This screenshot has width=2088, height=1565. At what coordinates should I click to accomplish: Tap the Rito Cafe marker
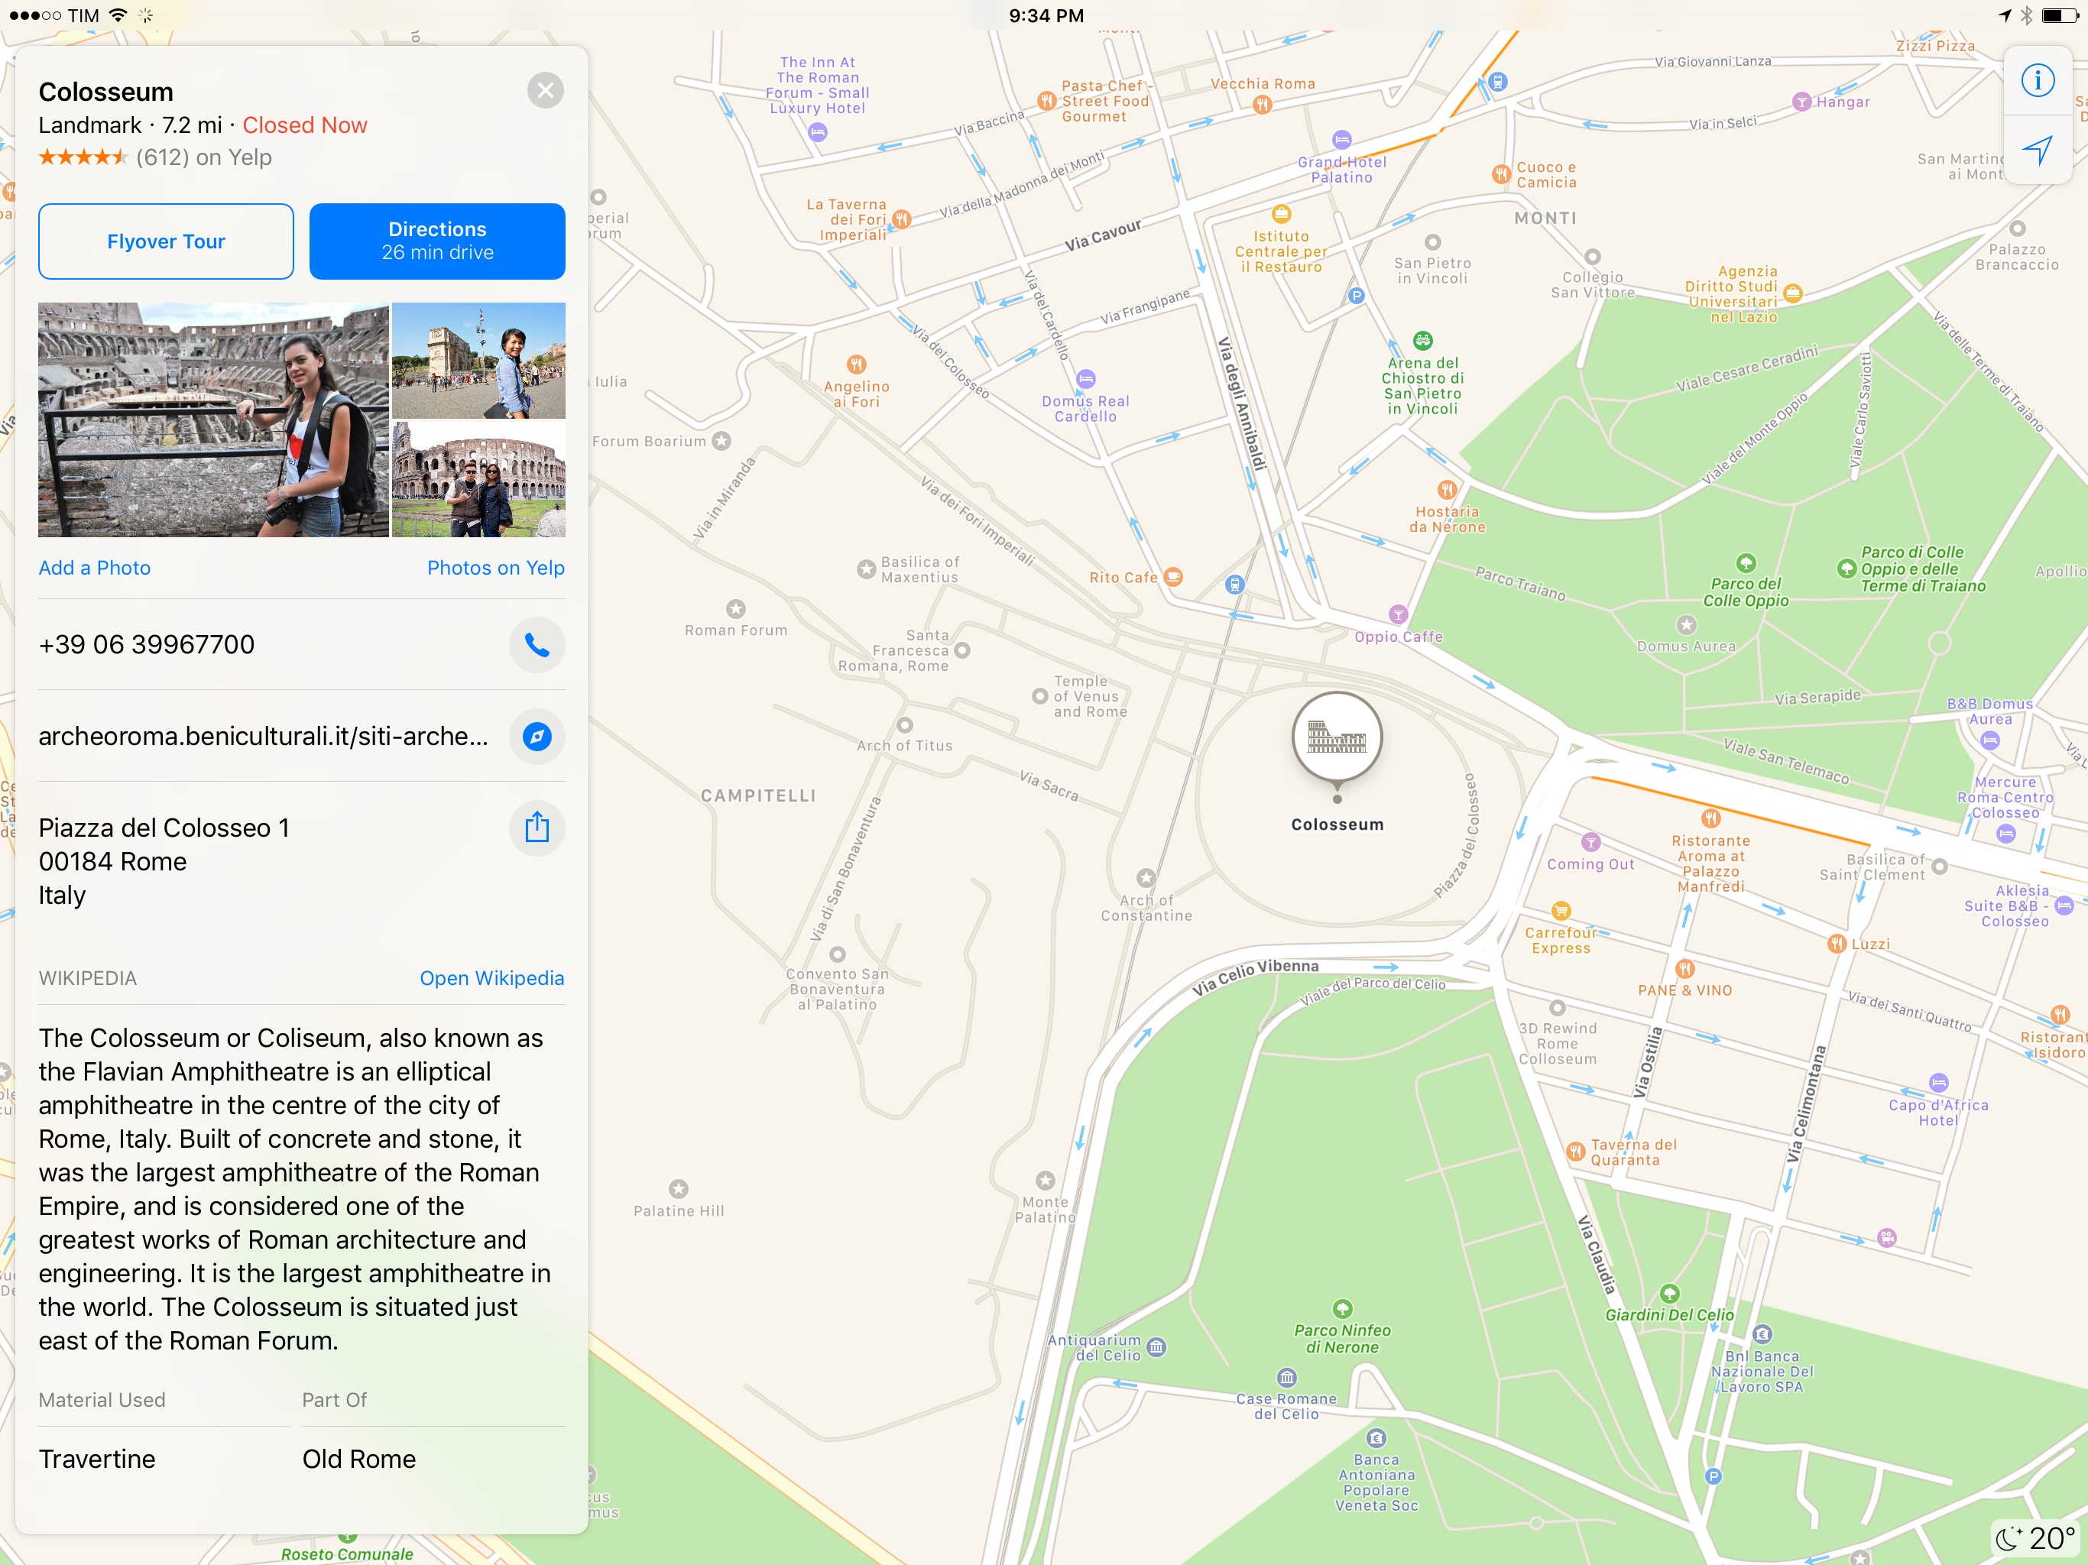click(1173, 577)
